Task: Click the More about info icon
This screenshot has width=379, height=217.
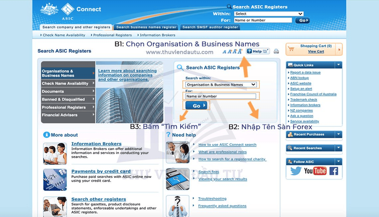Action: coord(47,135)
